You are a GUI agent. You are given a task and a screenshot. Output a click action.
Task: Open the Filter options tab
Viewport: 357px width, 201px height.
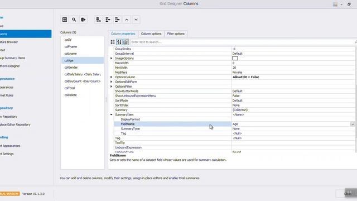pyautogui.click(x=176, y=33)
